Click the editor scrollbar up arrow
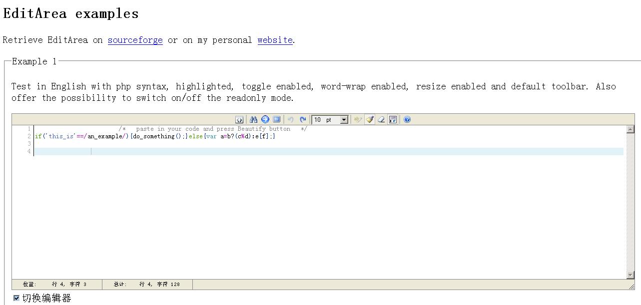Viewport: 641px width, 305px height. click(630, 129)
